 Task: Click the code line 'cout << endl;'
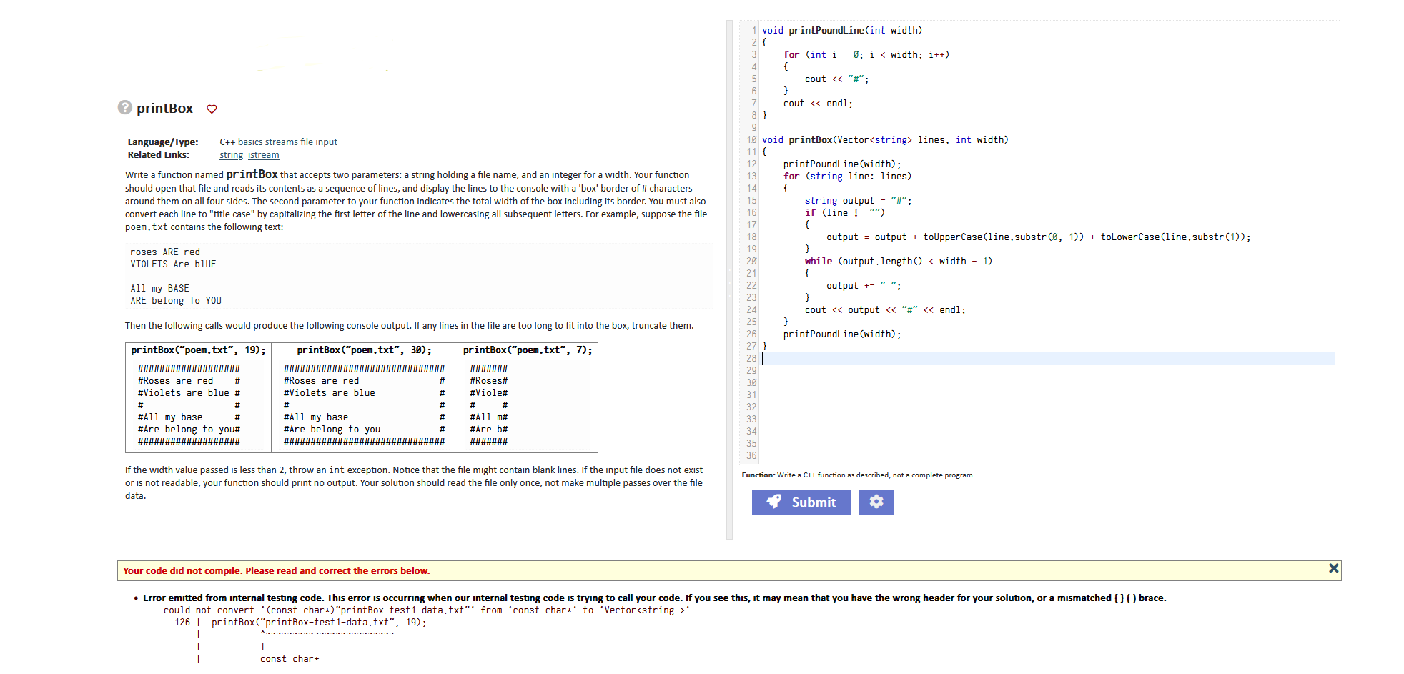click(818, 103)
